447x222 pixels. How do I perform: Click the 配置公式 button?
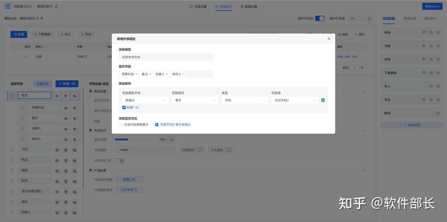pyautogui.click(x=129, y=179)
